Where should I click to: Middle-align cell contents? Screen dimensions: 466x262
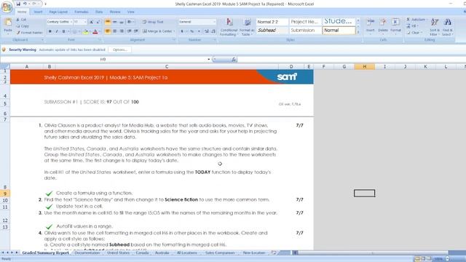pos(115,22)
